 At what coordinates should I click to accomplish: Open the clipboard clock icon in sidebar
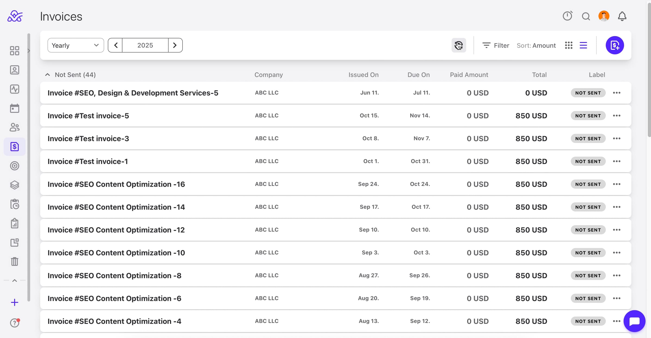pos(15,204)
